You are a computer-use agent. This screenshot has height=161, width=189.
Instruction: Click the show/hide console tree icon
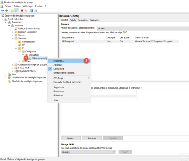click(x=16, y=10)
